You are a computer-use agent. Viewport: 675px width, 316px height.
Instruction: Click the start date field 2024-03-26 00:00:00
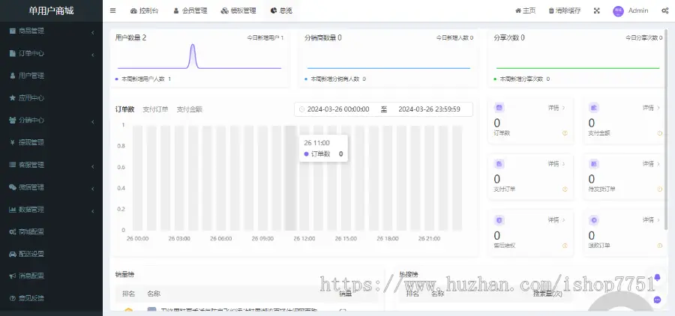coord(338,109)
